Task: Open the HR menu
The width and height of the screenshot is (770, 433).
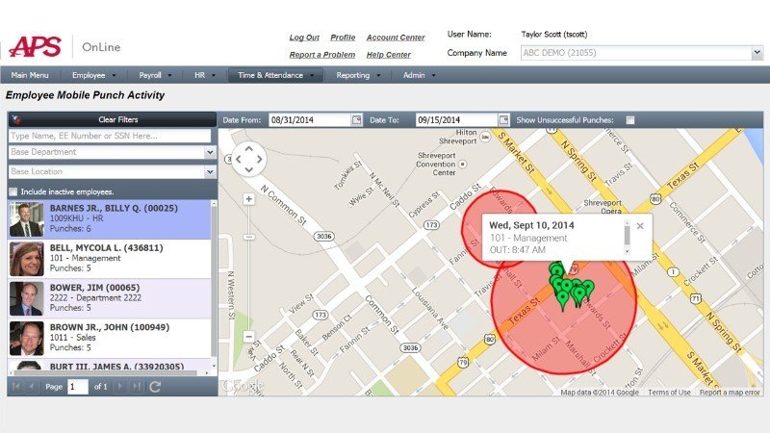Action: 204,75
